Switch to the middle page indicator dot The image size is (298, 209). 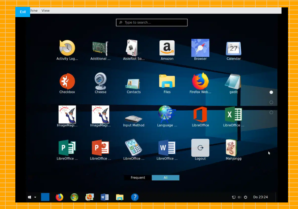point(271,102)
